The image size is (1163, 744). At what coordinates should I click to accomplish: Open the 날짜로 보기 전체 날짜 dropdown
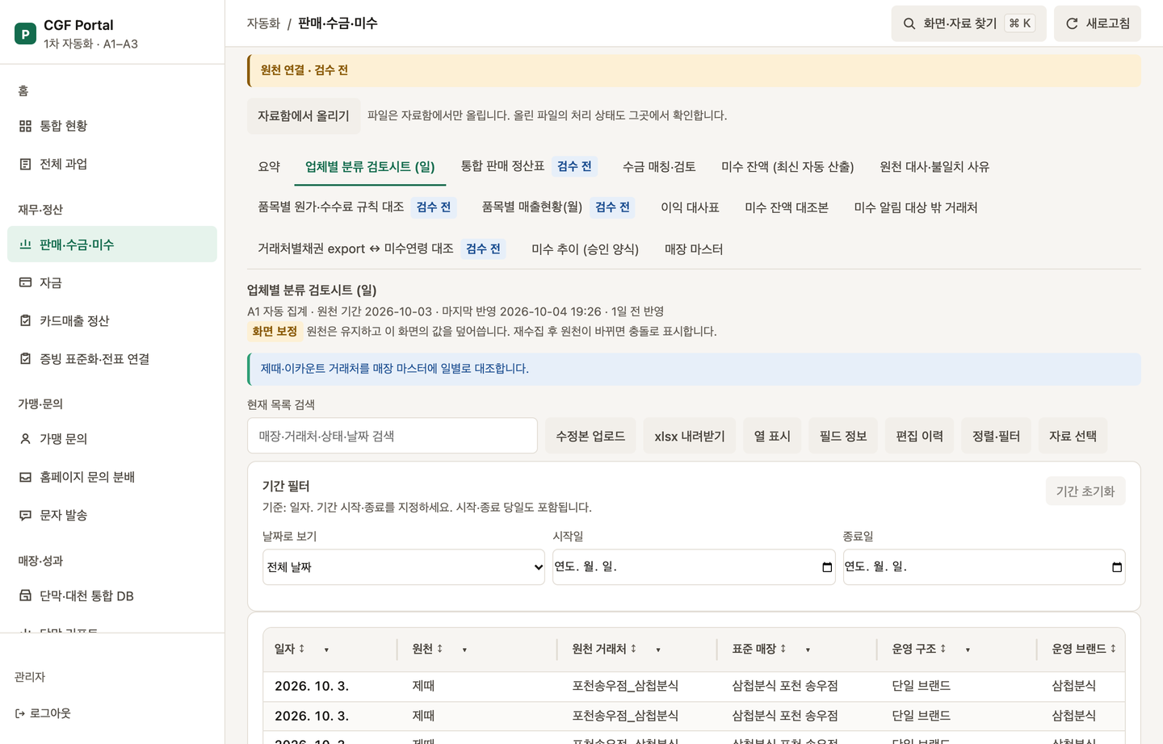[x=404, y=567]
